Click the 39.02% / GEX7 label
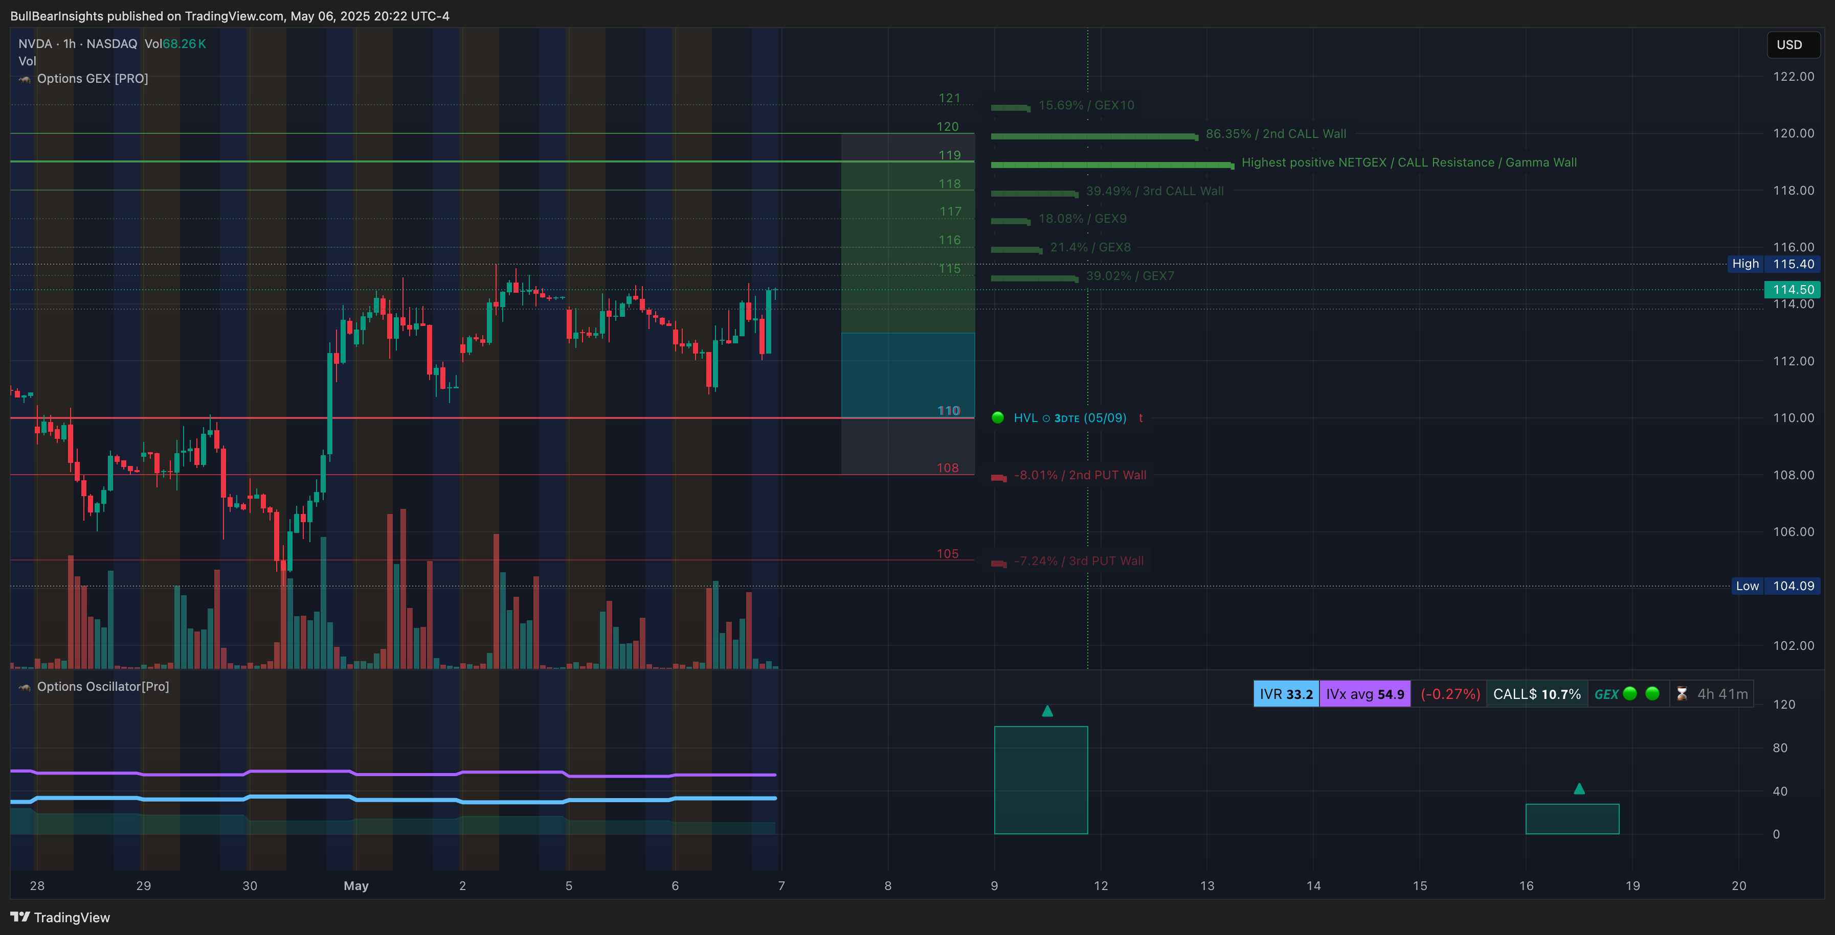This screenshot has width=1835, height=935. point(1130,275)
